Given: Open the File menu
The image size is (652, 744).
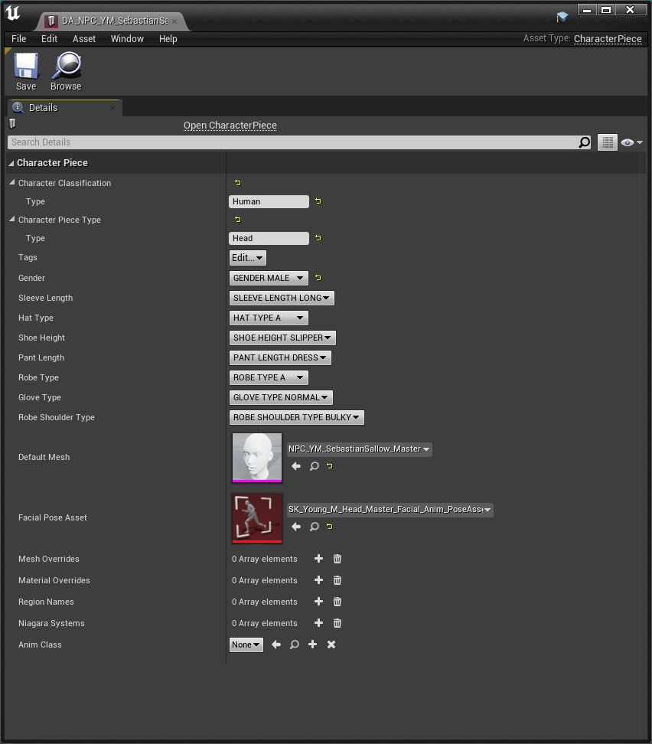Looking at the screenshot, I should [x=19, y=39].
